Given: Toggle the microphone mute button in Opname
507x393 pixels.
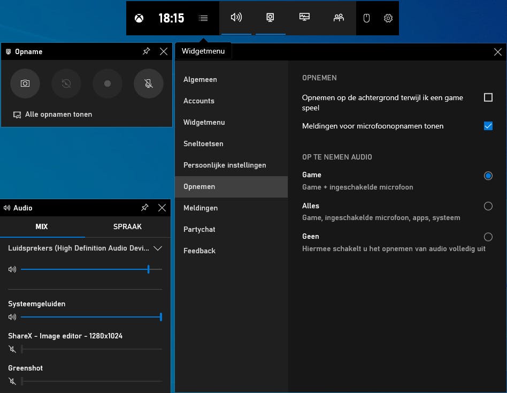Looking at the screenshot, I should click(x=148, y=84).
